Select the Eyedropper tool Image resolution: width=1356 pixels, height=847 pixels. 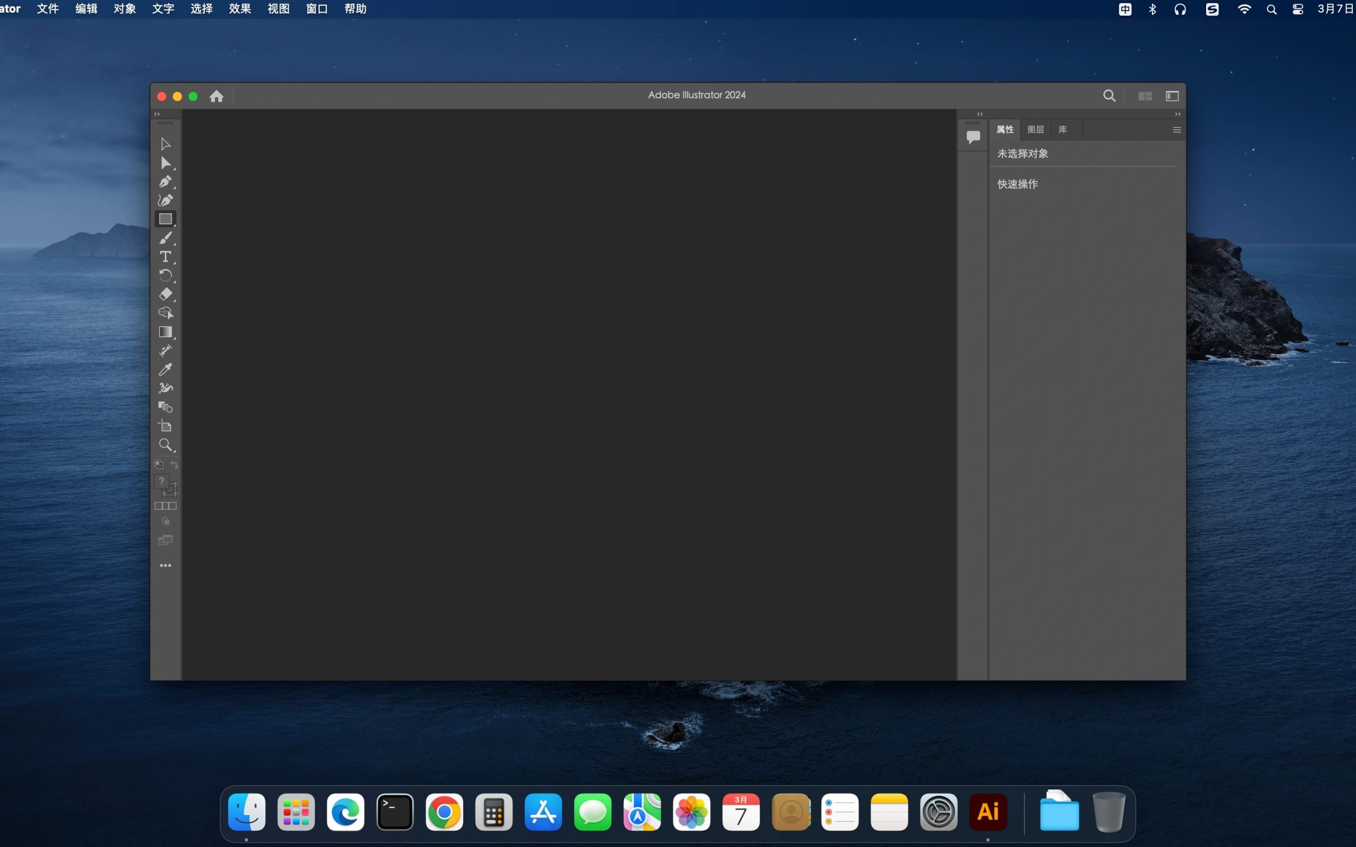point(166,369)
